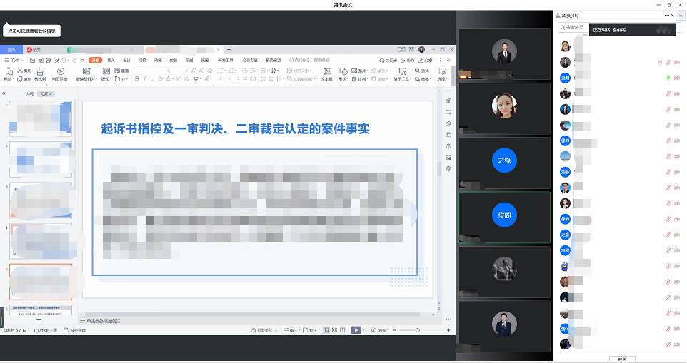Open the Shapes (形状) tool

pyautogui.click(x=343, y=71)
